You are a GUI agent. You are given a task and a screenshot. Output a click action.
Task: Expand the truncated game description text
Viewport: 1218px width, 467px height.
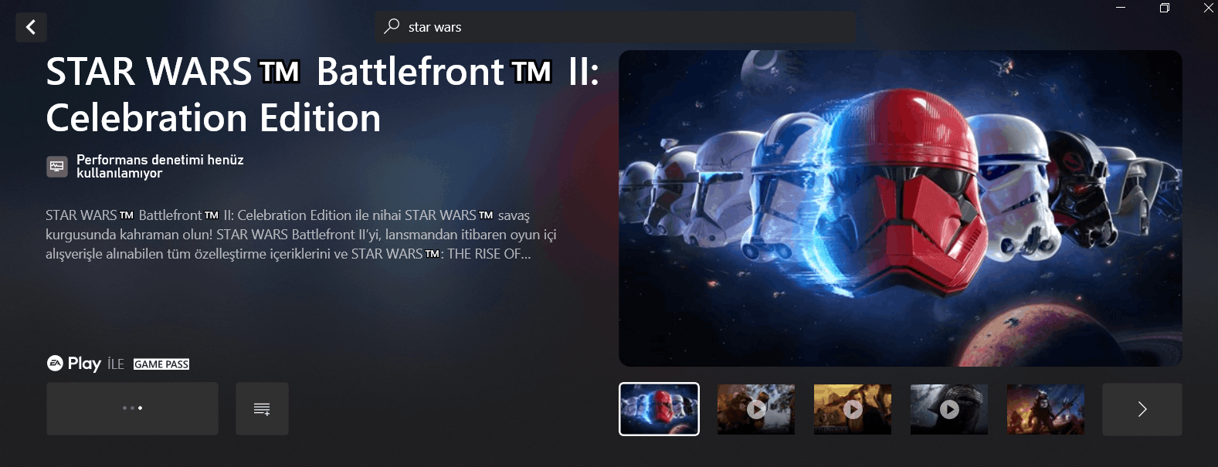[x=301, y=235]
